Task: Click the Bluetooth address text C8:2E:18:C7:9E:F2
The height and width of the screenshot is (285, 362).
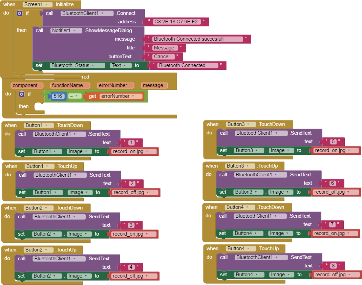Action: coord(176,22)
